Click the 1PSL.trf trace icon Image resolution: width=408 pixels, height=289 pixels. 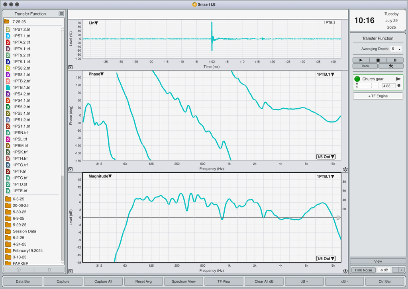(8, 139)
